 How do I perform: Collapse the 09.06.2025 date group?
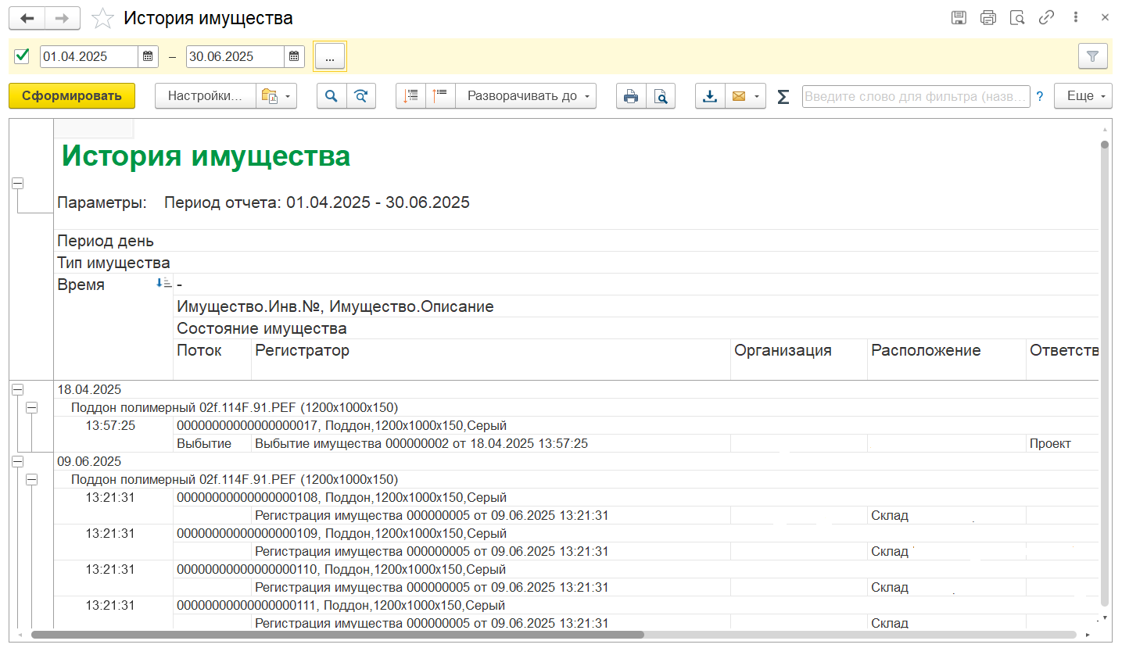(17, 461)
